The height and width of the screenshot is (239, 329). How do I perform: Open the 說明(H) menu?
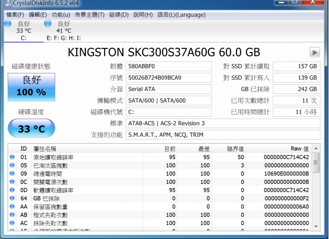pyautogui.click(x=143, y=15)
